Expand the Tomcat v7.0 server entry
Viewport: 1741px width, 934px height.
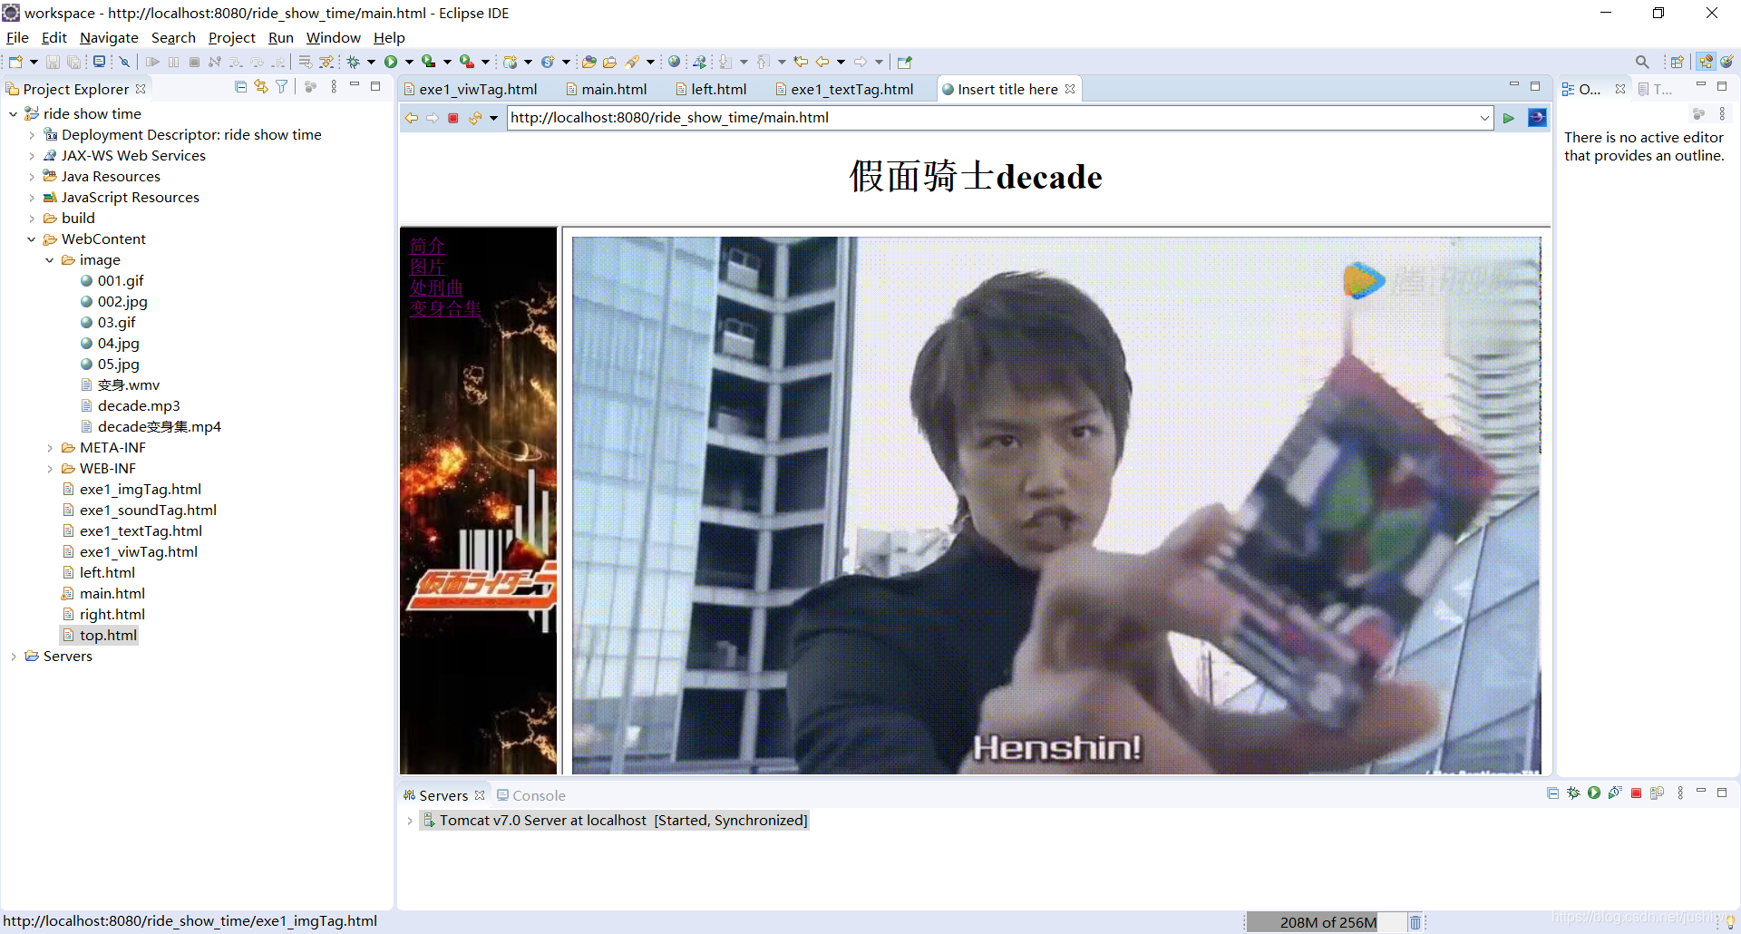(x=410, y=821)
